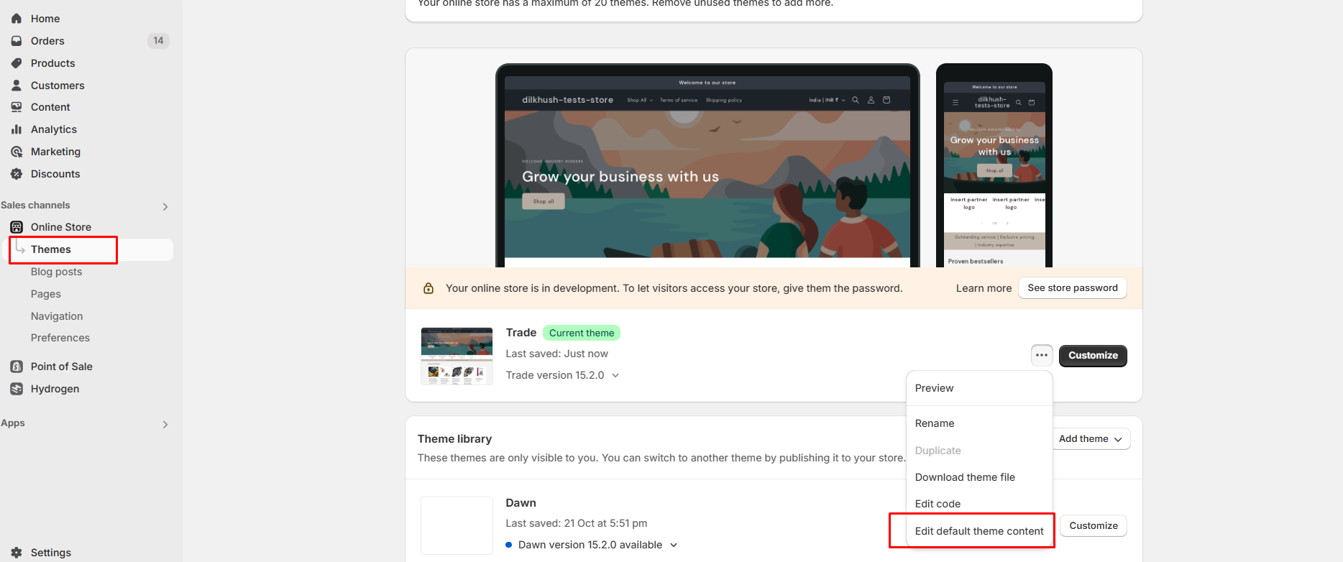The height and width of the screenshot is (562, 1343).
Task: Open Online Store Preferences
Action: pos(60,338)
